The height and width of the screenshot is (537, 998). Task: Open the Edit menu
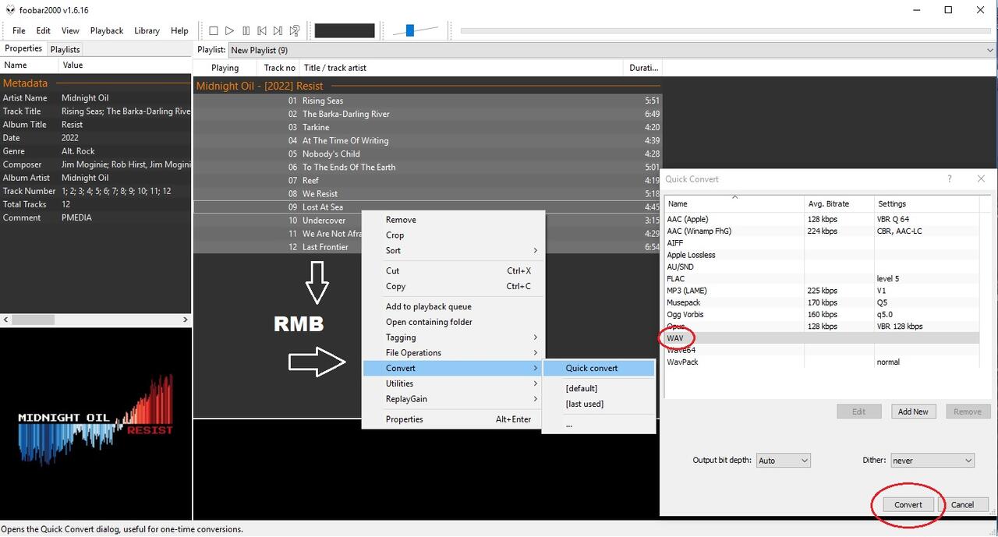click(44, 30)
